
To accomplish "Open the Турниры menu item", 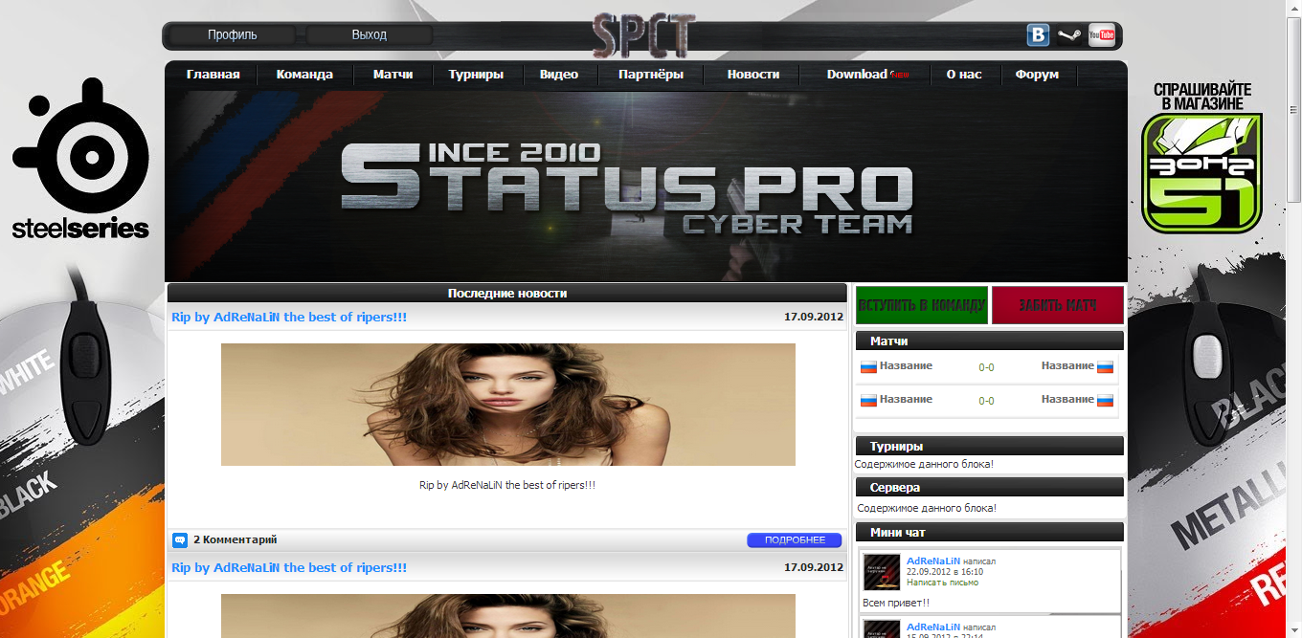I will click(x=477, y=74).
